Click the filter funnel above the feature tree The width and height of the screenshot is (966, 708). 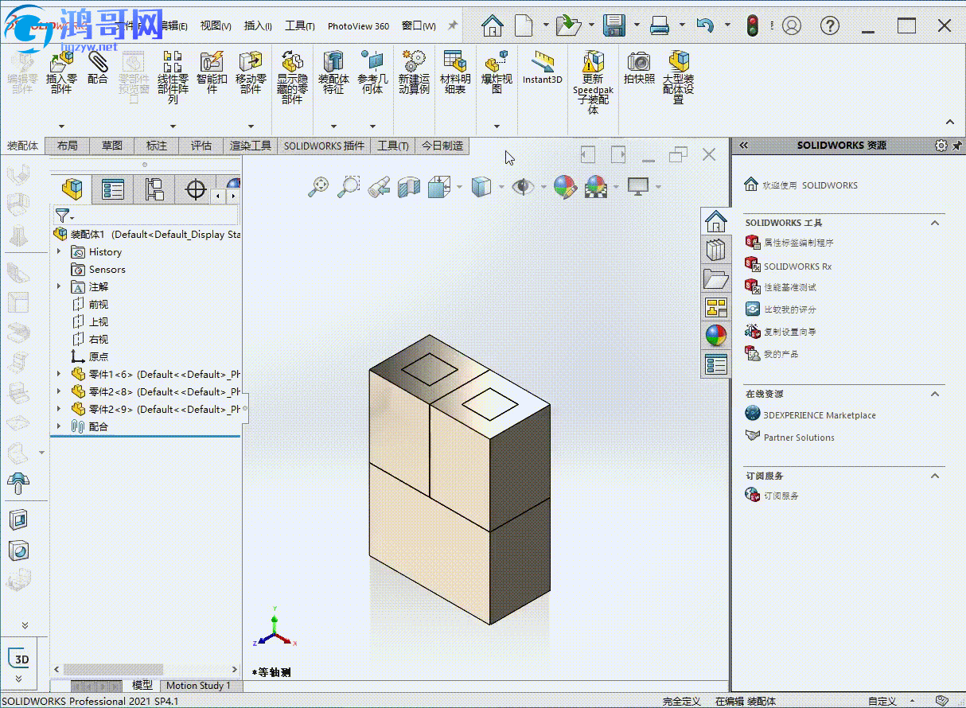(62, 216)
